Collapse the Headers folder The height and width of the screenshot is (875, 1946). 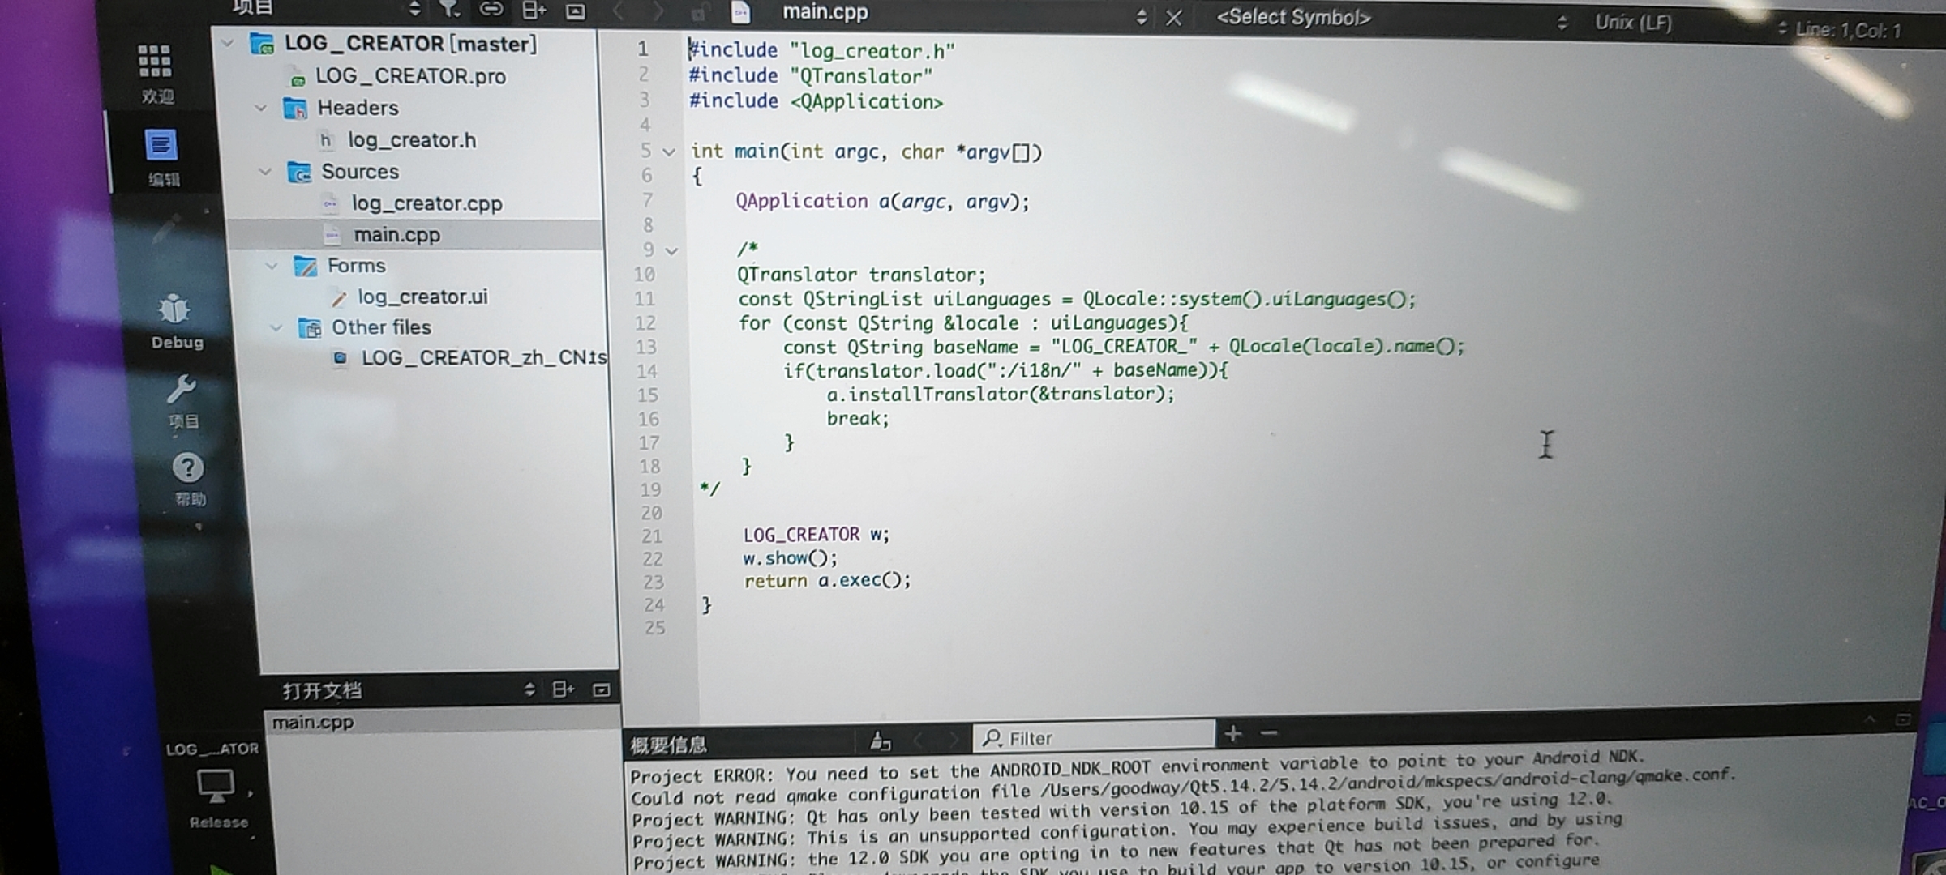click(x=261, y=108)
